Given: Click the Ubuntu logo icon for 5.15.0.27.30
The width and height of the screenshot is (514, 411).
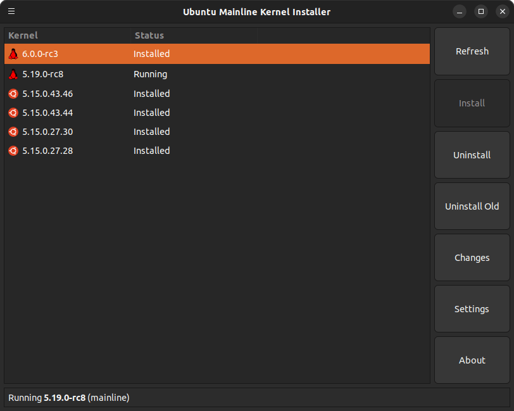Looking at the screenshot, I should [x=13, y=132].
